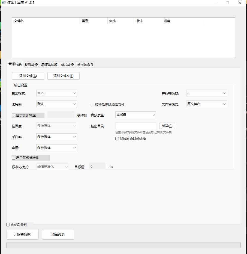The image size is (247, 254).
Task: Expand the 比特率 dropdown set to 默认
Action: 57,104
